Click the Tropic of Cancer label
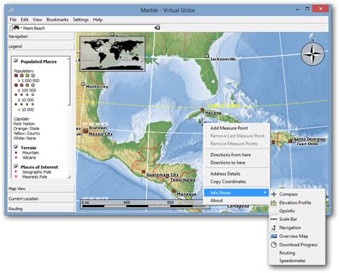Image resolution: width=339 pixels, height=273 pixels. click(224, 106)
